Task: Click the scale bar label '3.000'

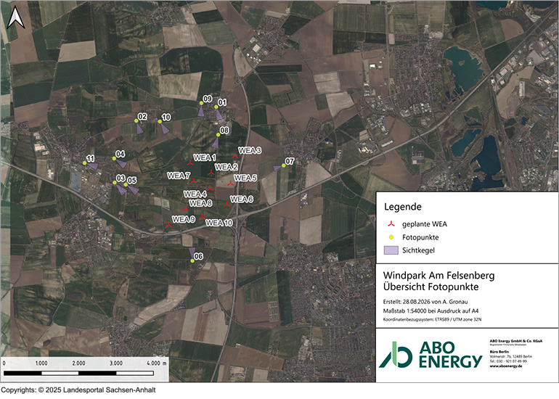Action: (x=116, y=363)
